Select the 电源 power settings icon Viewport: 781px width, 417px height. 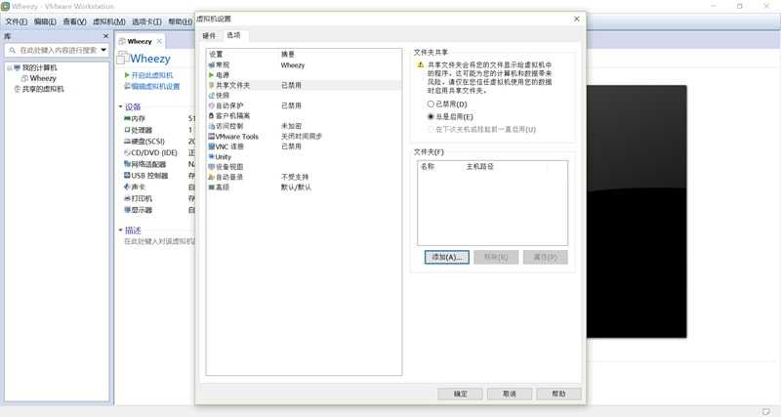pos(211,75)
